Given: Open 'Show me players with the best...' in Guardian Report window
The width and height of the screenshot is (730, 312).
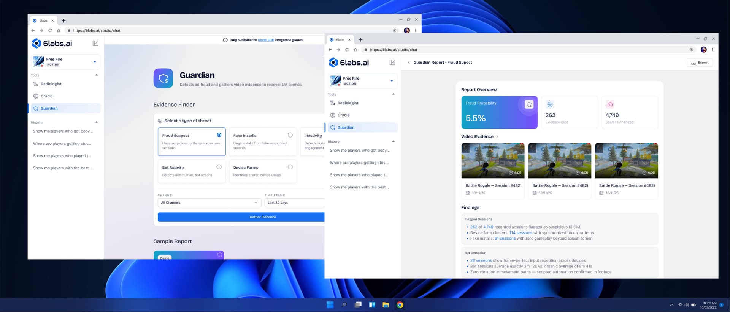Looking at the screenshot, I should tap(359, 187).
